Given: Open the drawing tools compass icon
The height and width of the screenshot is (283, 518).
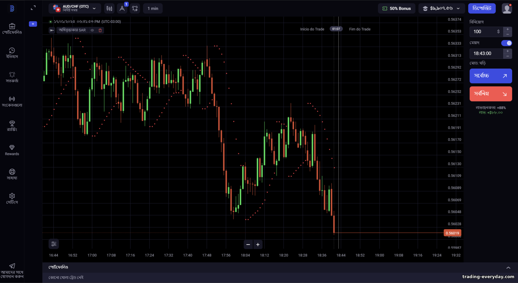Looking at the screenshot, I should point(122,8).
